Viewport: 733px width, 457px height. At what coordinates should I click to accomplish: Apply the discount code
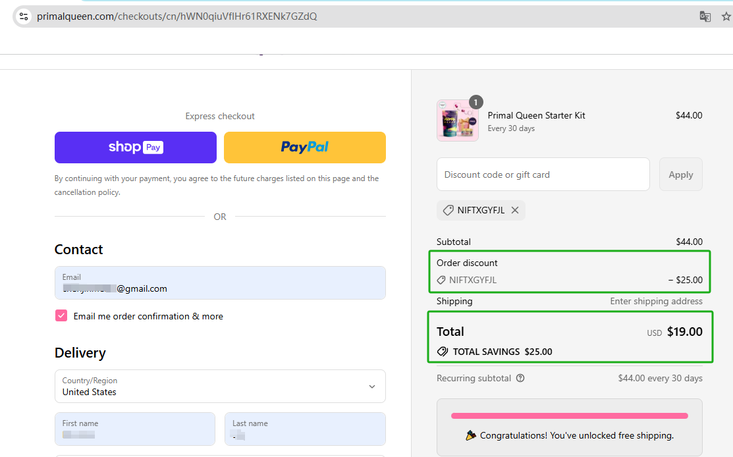pos(681,175)
